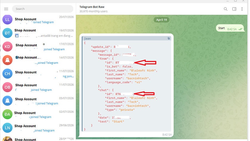Image resolution: width=250 pixels, height=141 pixels.
Task: Click the "update_id" line in json
Action: point(111,47)
